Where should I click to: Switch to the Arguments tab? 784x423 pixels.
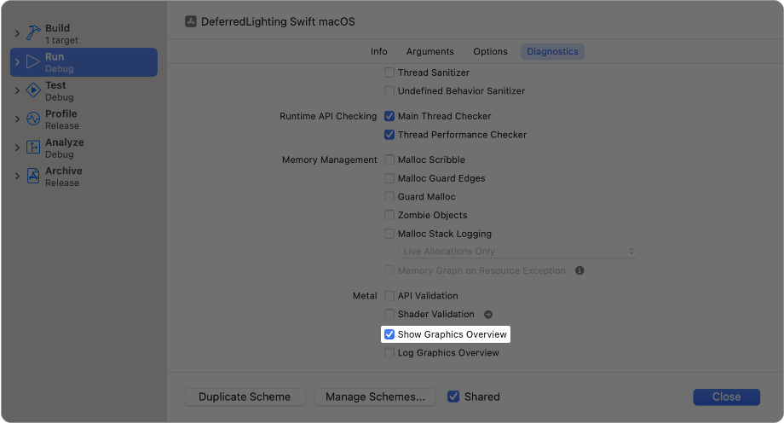[x=429, y=52]
